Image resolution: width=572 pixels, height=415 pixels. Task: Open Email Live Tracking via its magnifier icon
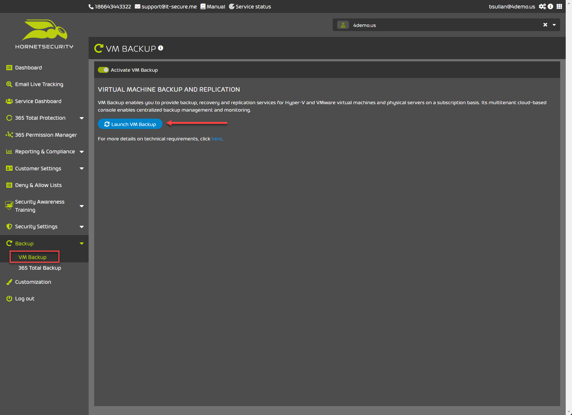[9, 84]
